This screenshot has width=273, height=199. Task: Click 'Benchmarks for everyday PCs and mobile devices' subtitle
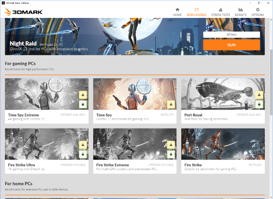click(36, 189)
